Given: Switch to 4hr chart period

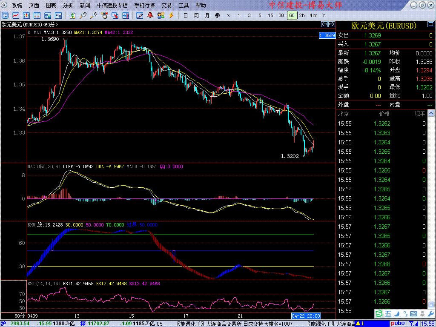Looking at the screenshot, I should coord(313,15).
